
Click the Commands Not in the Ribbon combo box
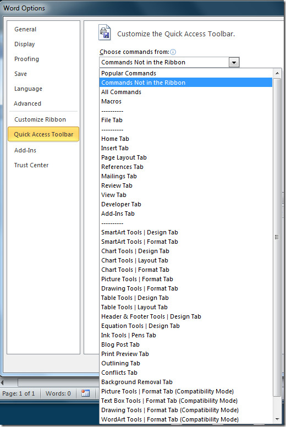[x=169, y=62]
